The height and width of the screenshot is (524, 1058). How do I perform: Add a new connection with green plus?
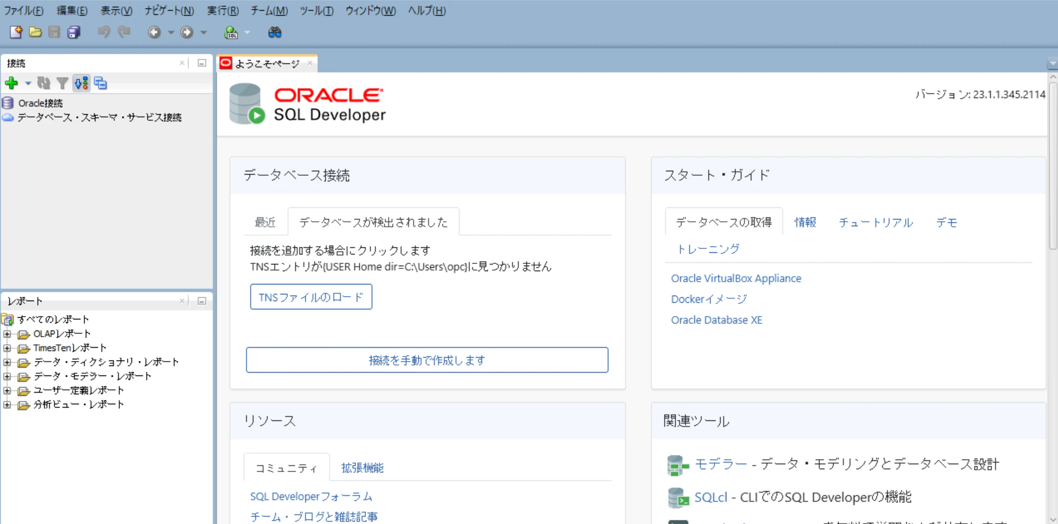11,83
